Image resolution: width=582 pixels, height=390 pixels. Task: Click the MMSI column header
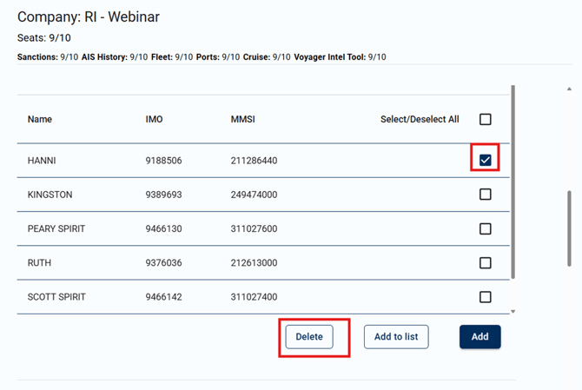pyautogui.click(x=243, y=120)
